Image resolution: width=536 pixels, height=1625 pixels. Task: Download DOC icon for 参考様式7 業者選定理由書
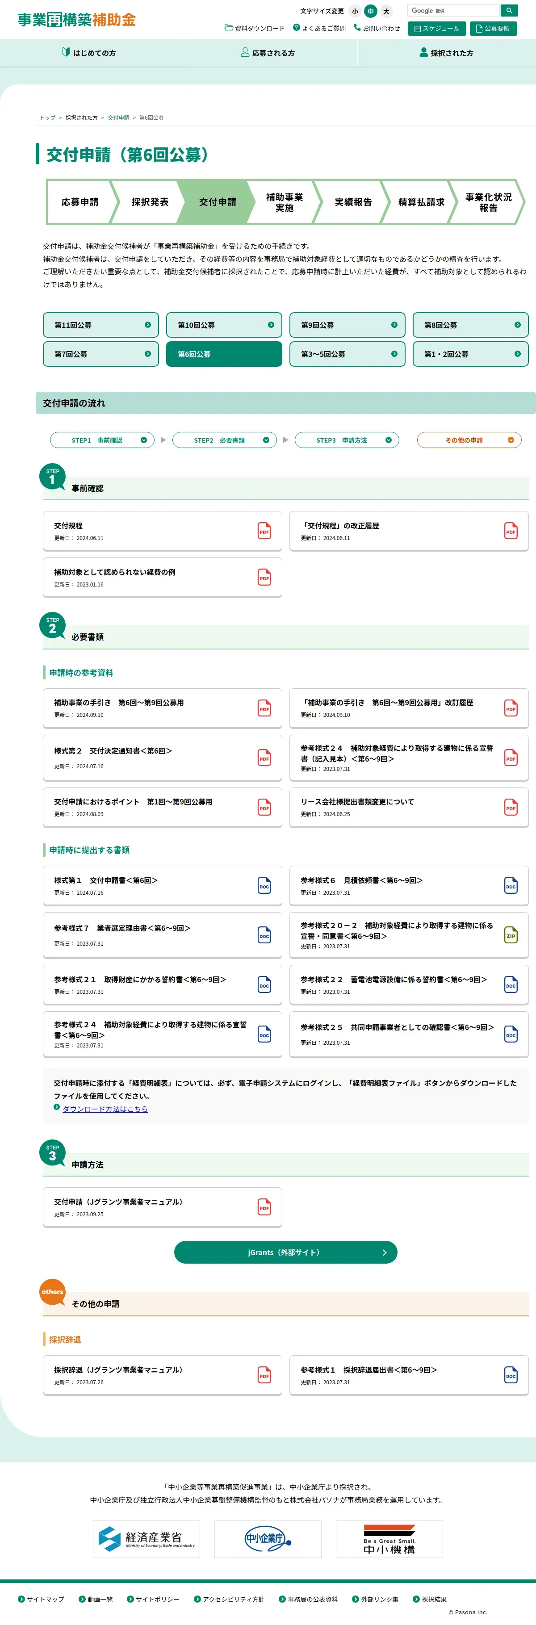tap(264, 935)
